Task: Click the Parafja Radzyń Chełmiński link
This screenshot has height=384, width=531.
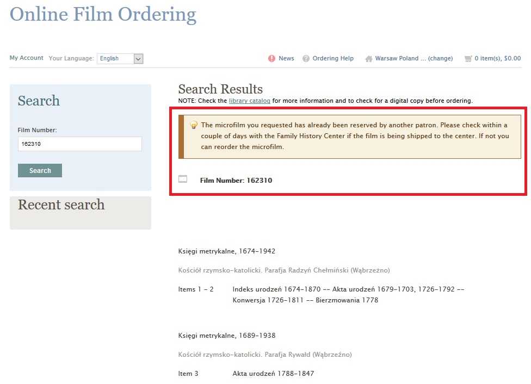Action: click(x=284, y=270)
